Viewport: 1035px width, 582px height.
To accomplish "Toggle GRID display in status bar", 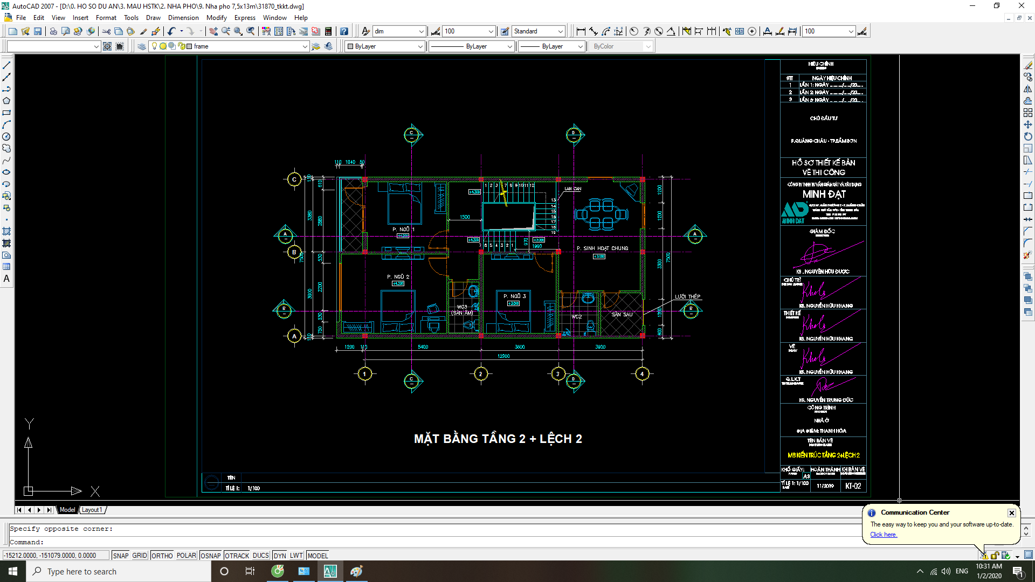I will point(140,556).
